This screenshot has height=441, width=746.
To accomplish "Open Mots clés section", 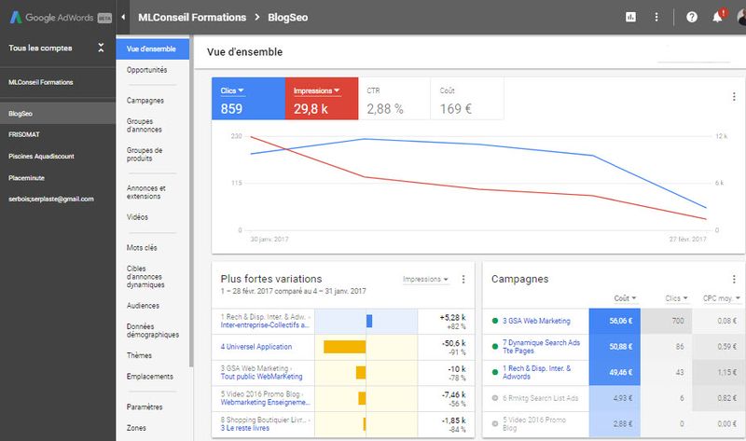I will pyautogui.click(x=142, y=247).
